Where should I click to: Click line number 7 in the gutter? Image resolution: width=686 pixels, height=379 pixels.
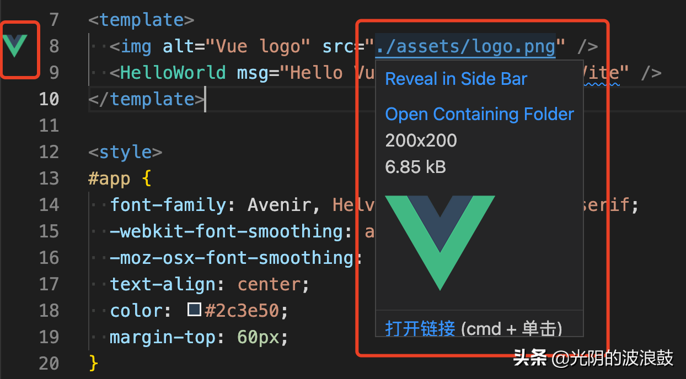click(x=53, y=20)
